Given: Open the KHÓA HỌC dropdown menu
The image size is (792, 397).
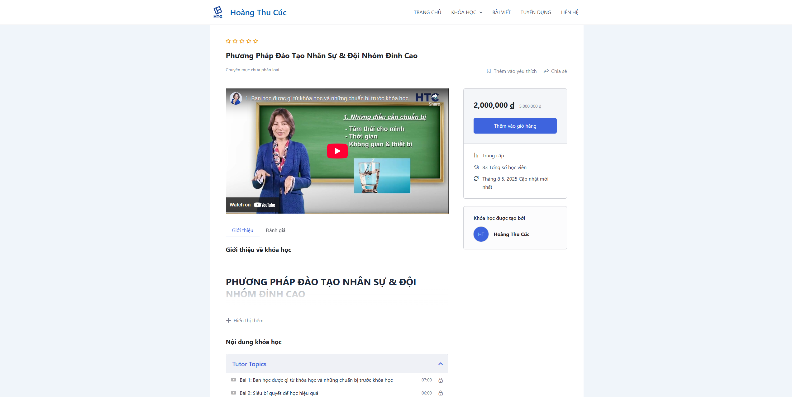Looking at the screenshot, I should pos(466,12).
